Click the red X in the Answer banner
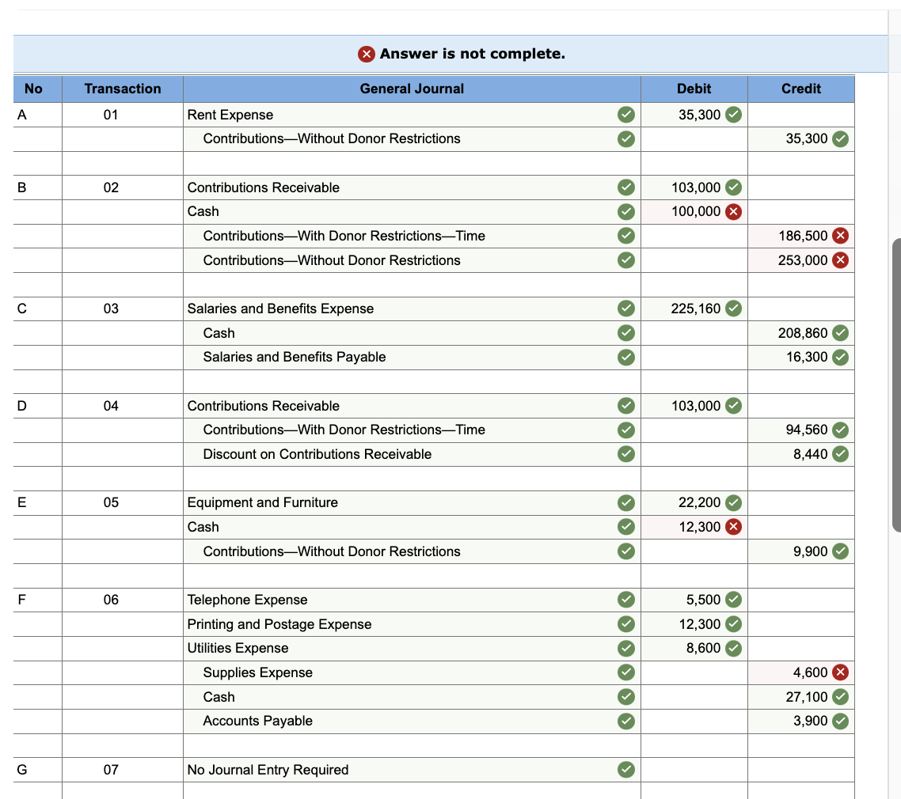The image size is (901, 799). [365, 54]
